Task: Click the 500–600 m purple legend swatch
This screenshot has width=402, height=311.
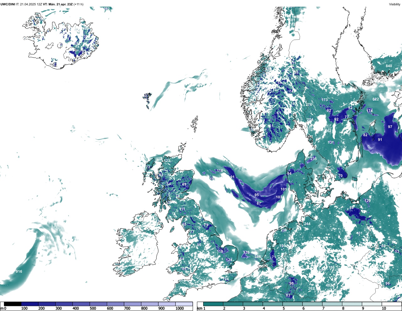Action: point(98,304)
